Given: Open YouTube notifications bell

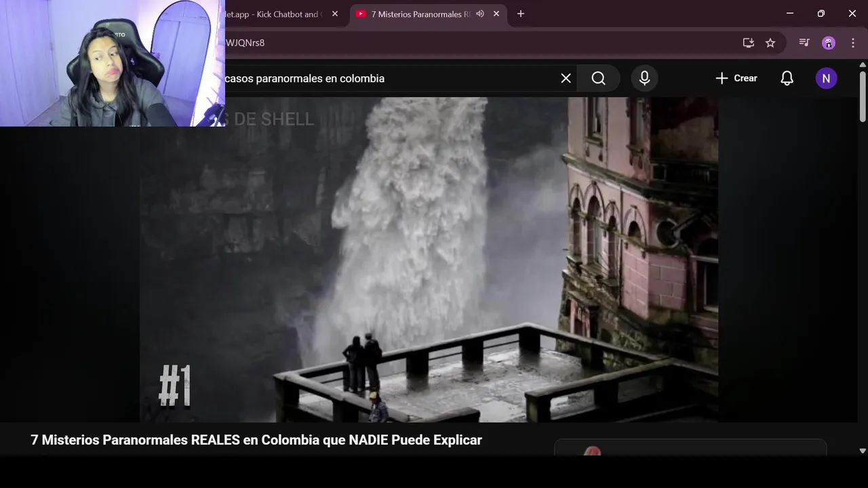Looking at the screenshot, I should tap(787, 78).
